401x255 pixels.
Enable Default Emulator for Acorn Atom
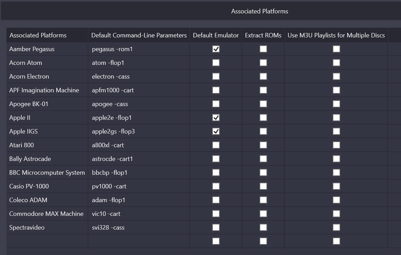[x=216, y=63]
